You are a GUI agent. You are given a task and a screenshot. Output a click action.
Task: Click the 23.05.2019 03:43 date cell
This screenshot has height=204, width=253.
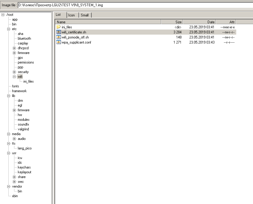tap(202, 42)
